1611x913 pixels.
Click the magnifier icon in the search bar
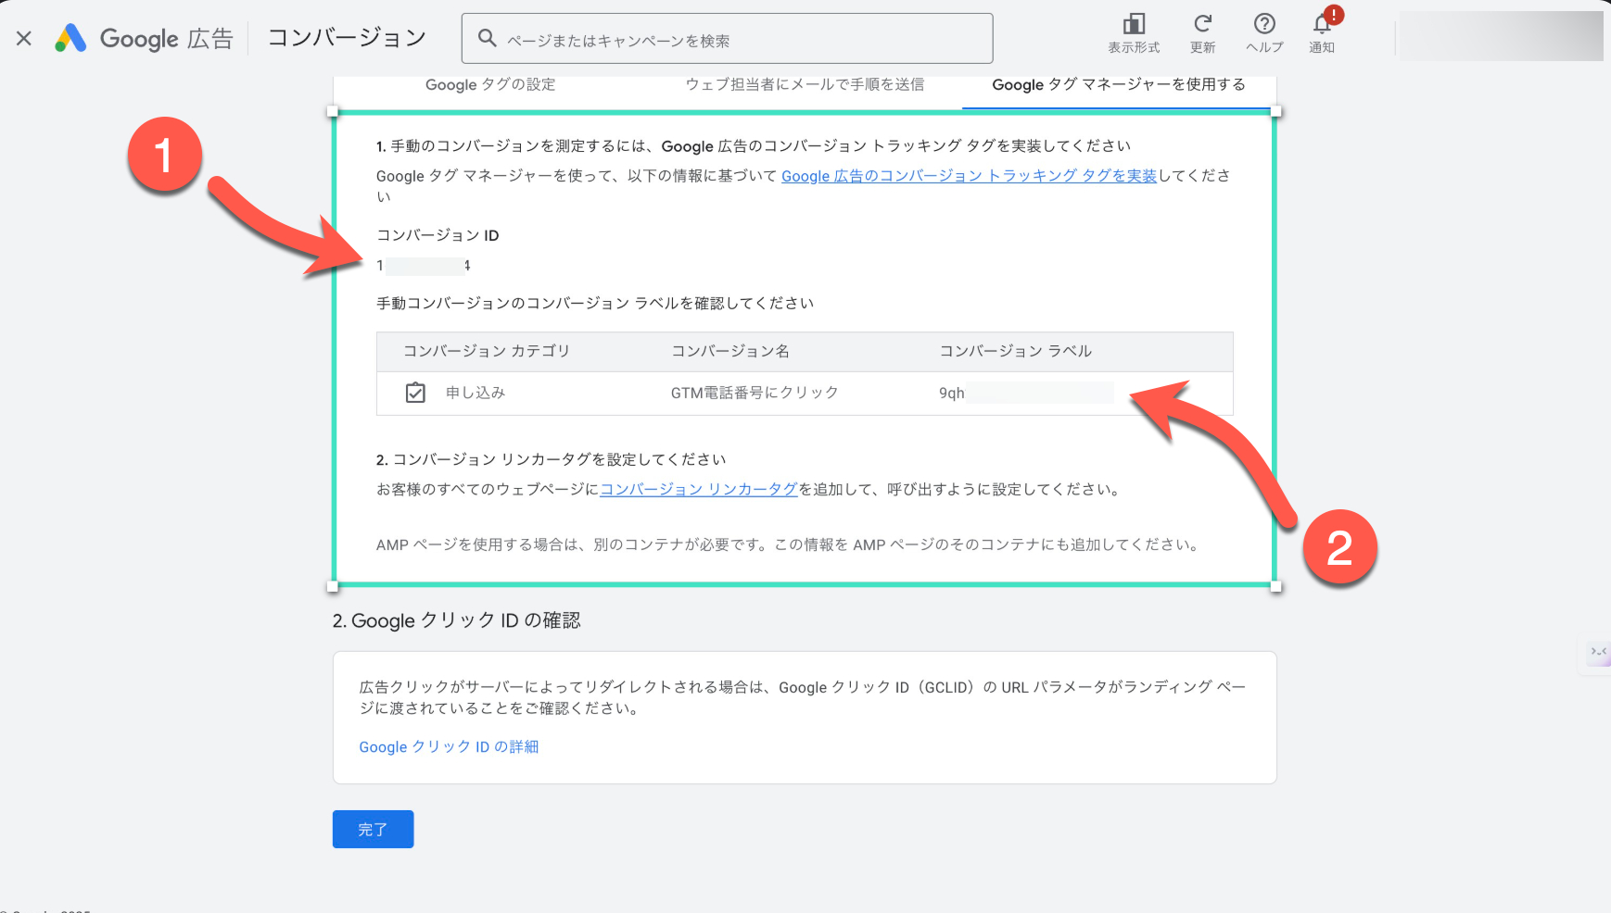(487, 38)
